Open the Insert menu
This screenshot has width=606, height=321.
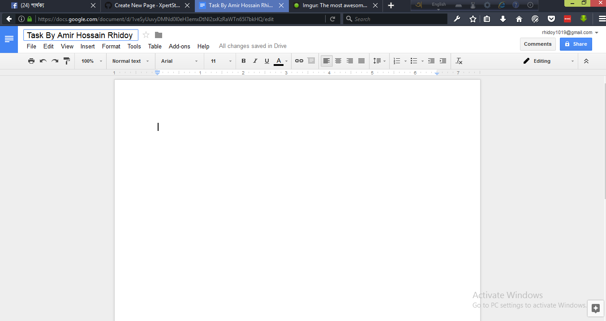88,46
